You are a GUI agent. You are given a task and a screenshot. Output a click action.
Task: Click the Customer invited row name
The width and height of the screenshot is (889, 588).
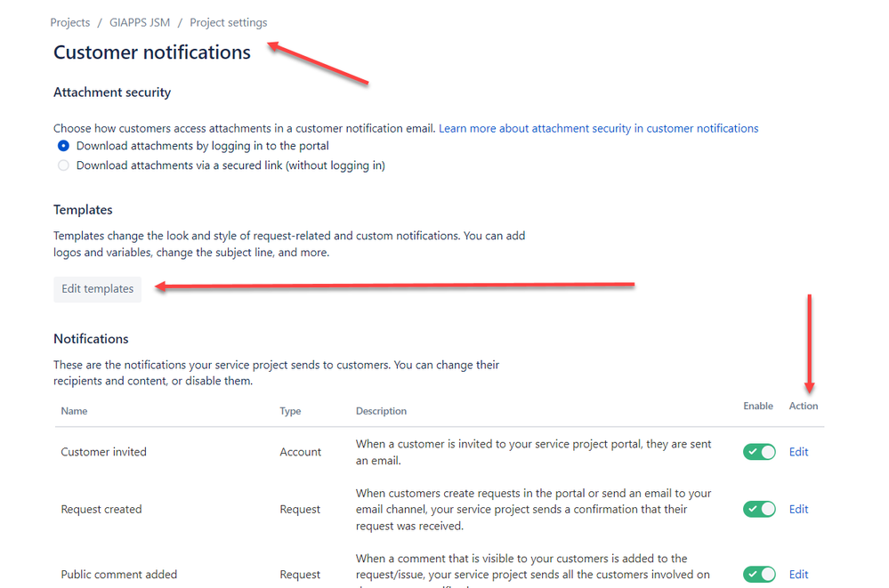click(x=104, y=452)
